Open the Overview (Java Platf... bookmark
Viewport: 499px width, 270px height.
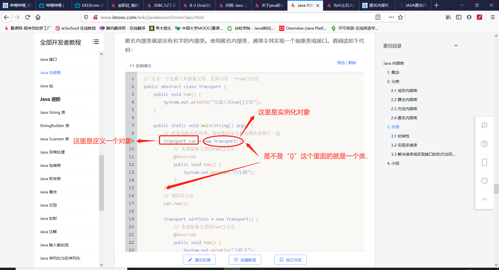(x=303, y=28)
